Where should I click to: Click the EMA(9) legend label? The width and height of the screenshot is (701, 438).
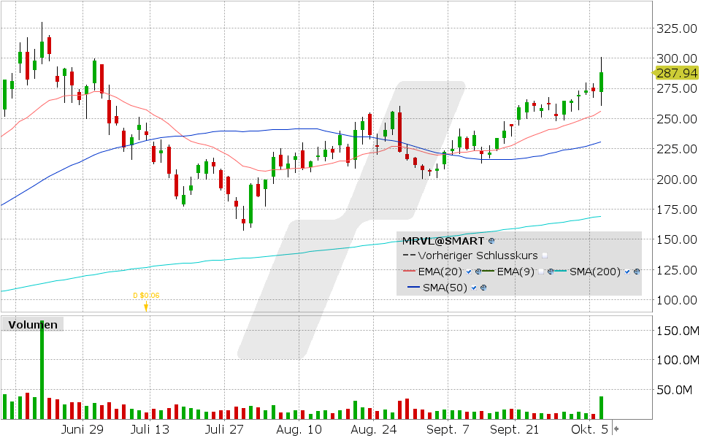[516, 272]
